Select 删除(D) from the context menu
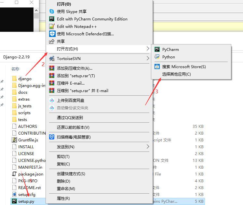Viewport: 243px width, 205px height. coord(63,181)
